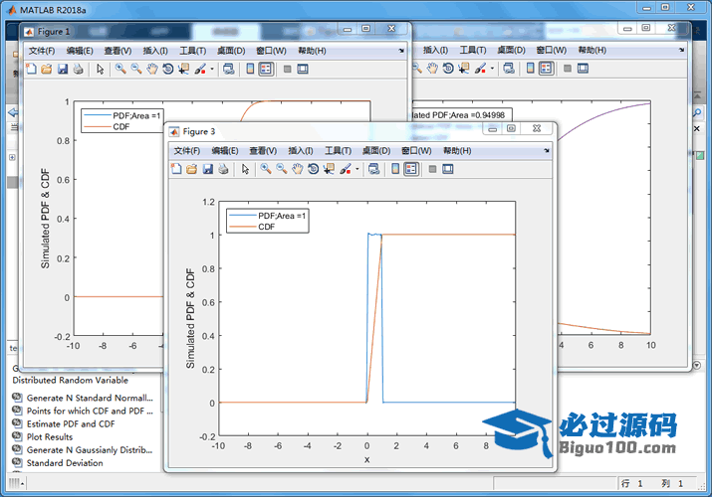Select Pan hand tool in Figure 1
The image size is (712, 497).
pos(152,69)
